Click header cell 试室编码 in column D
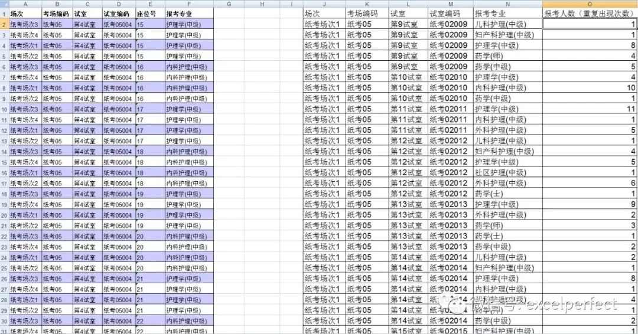This screenshot has width=638, height=334. pyautogui.click(x=119, y=14)
